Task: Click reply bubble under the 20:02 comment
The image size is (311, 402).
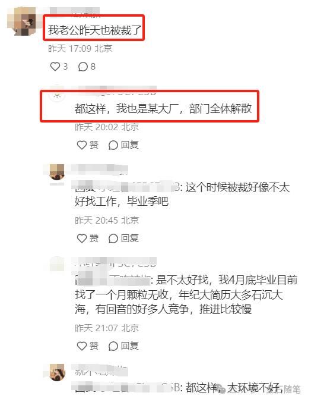Action: (x=113, y=145)
